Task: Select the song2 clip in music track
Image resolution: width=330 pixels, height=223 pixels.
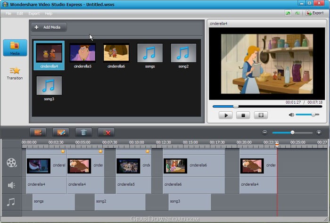Action: 120,202
